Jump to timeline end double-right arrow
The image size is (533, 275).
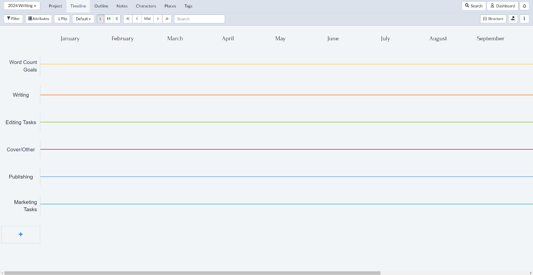click(x=167, y=19)
